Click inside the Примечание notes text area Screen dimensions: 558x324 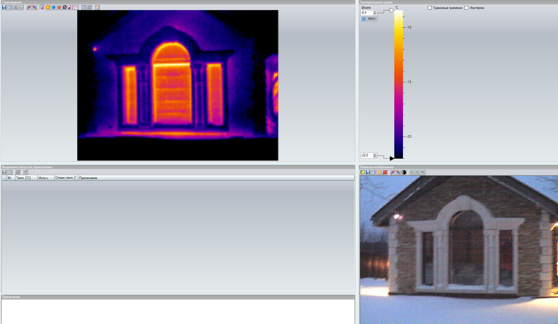click(178, 311)
